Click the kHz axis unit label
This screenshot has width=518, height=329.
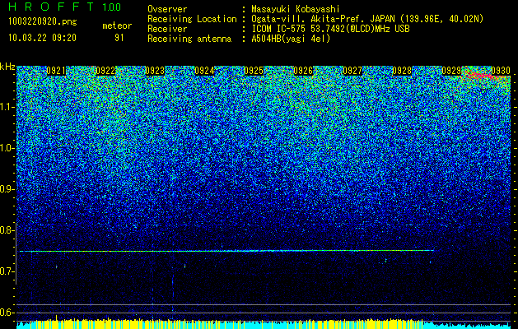coord(7,67)
